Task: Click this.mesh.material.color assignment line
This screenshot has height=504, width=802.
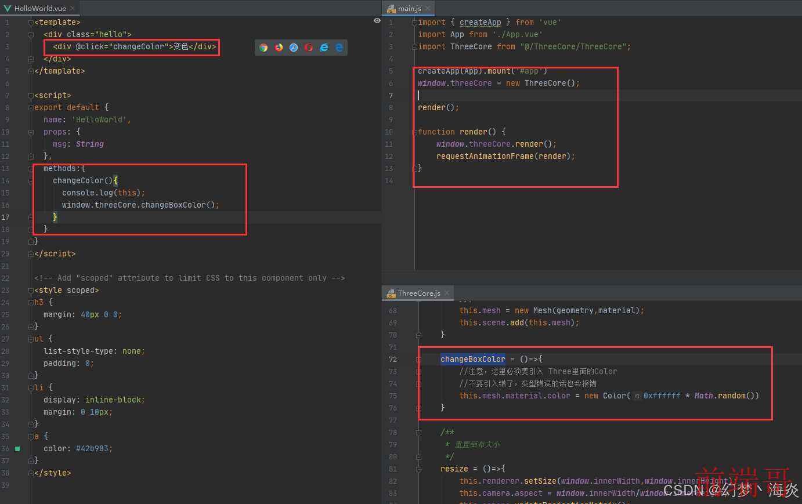Action: [609, 396]
